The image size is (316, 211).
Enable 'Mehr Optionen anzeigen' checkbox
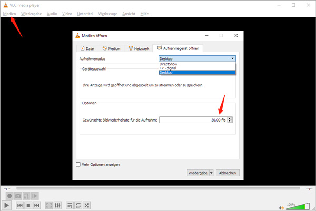[78, 164]
